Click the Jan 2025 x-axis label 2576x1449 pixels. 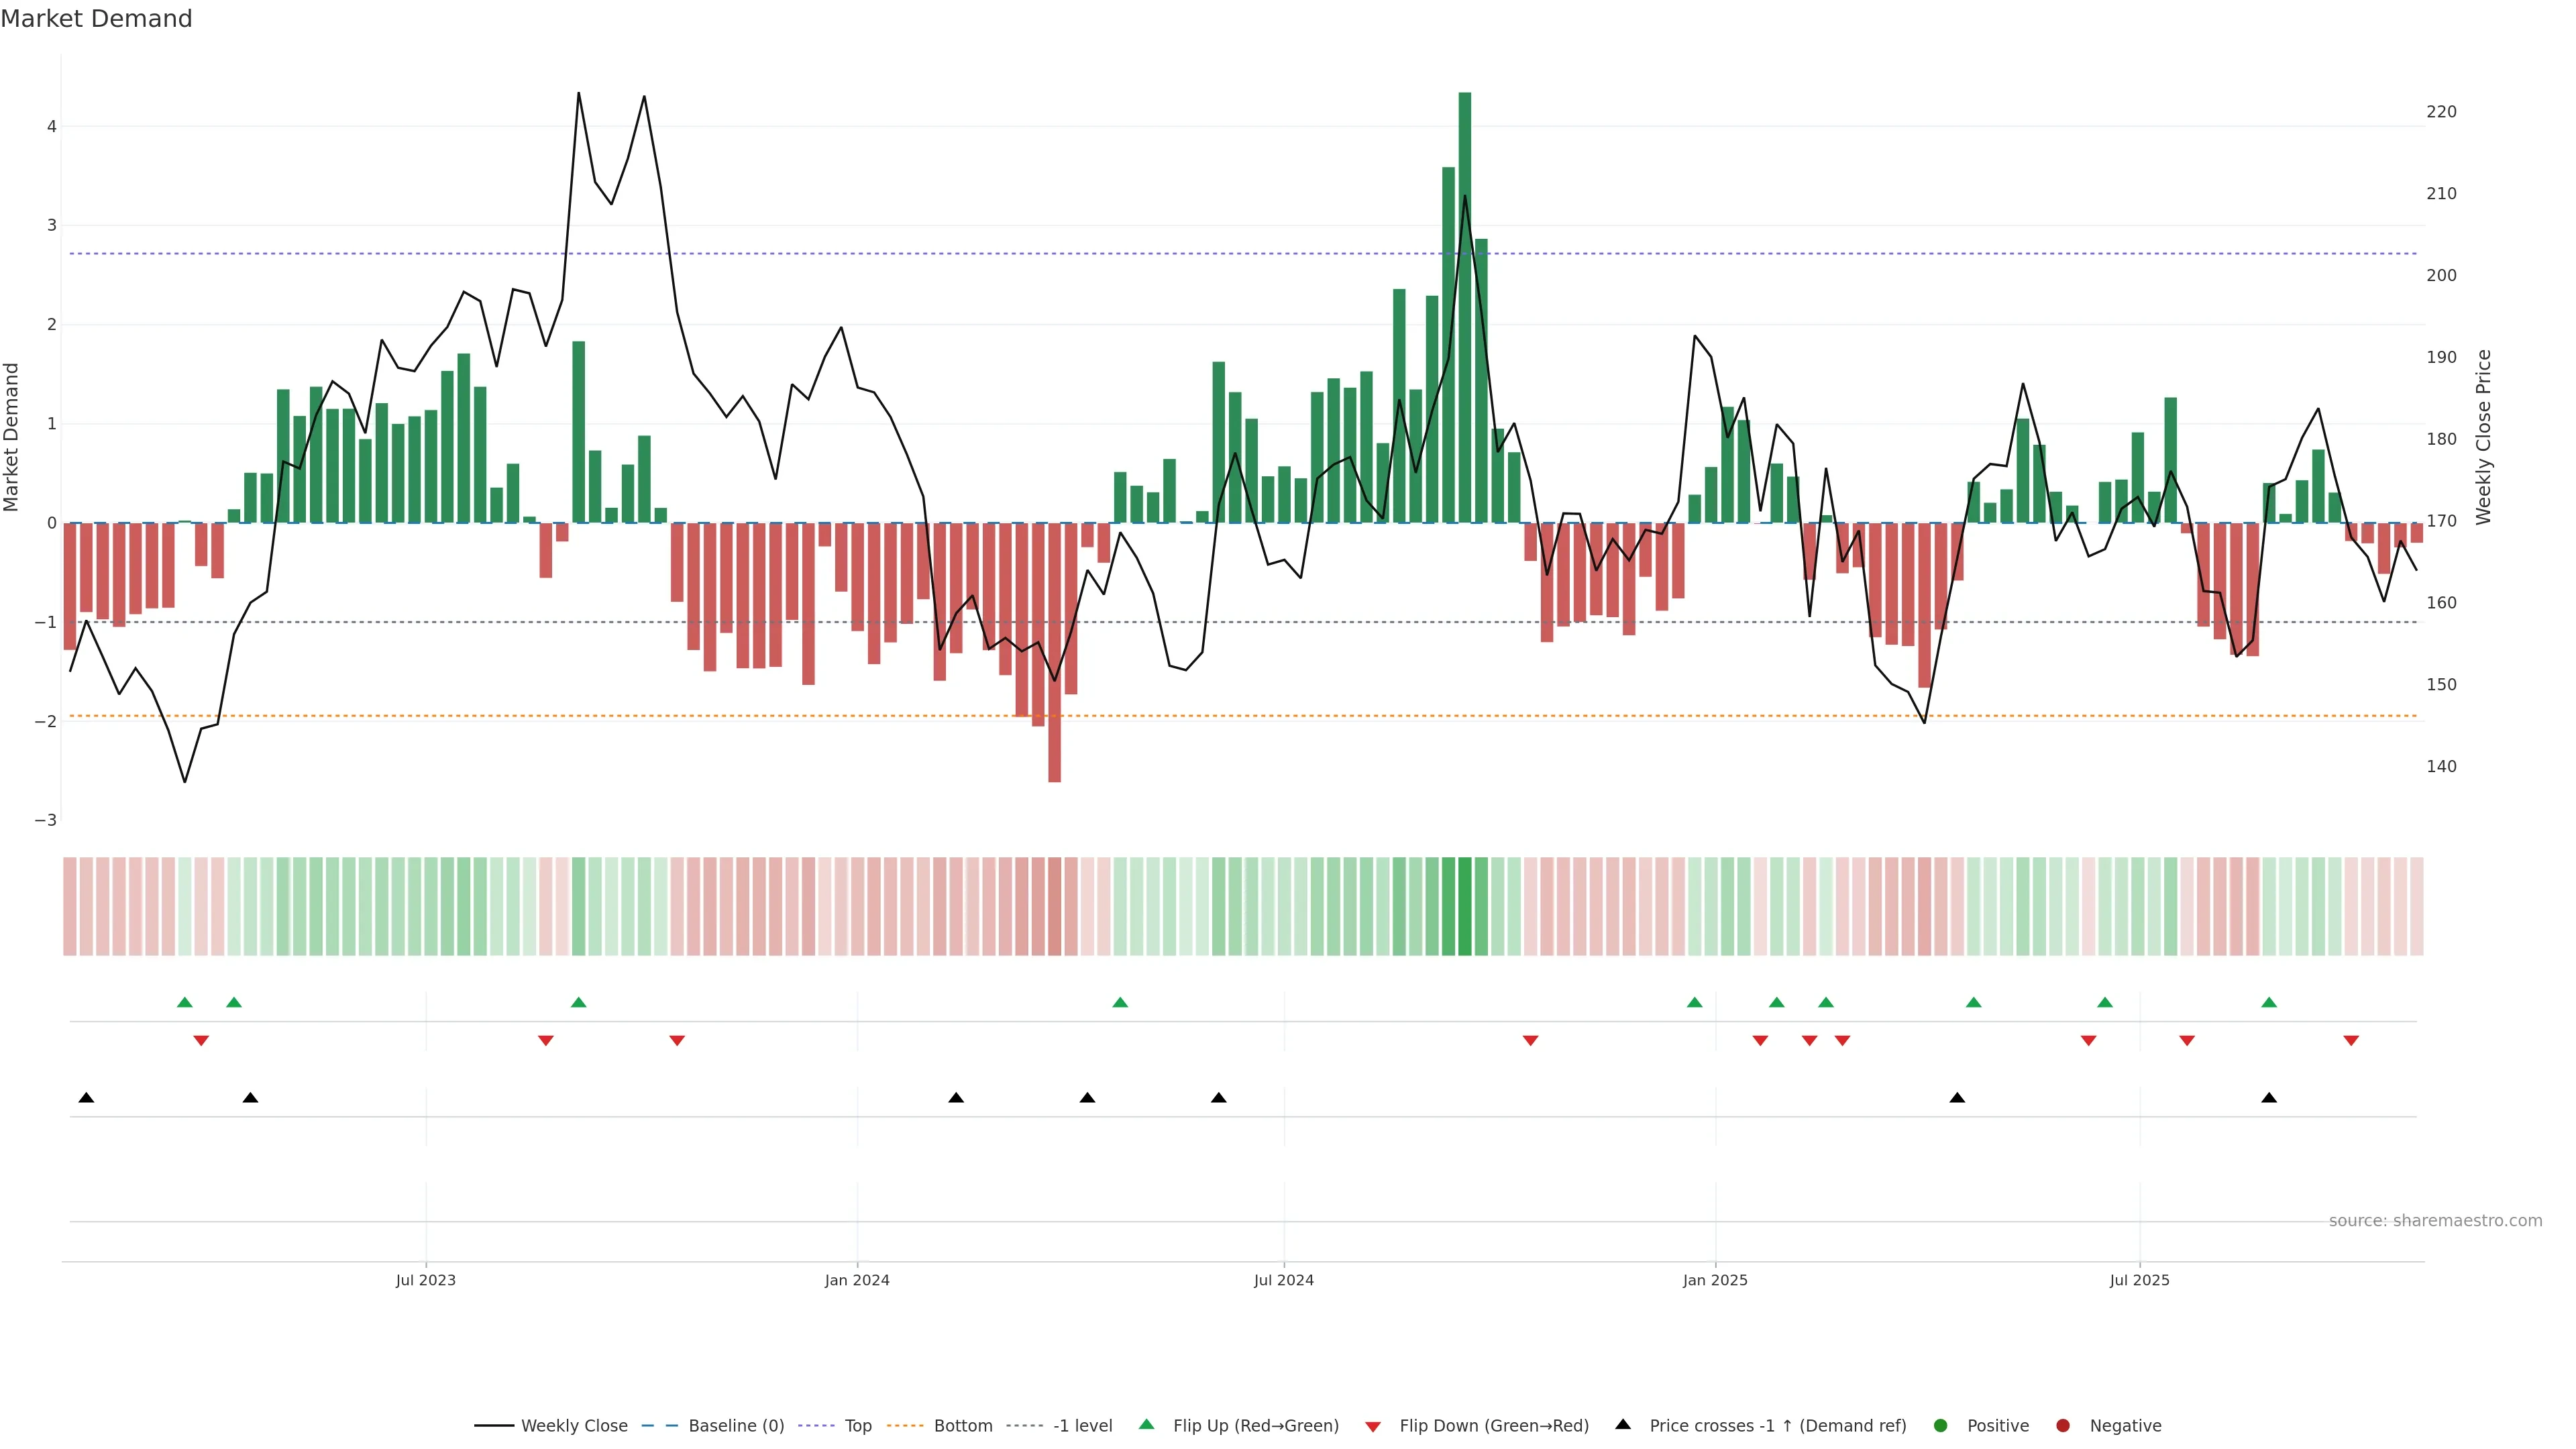coord(1715,1280)
